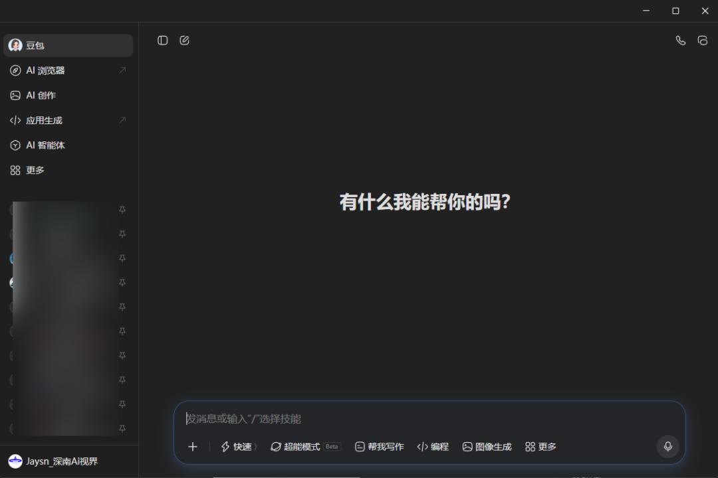Start a new chat with the compose icon

(184, 40)
